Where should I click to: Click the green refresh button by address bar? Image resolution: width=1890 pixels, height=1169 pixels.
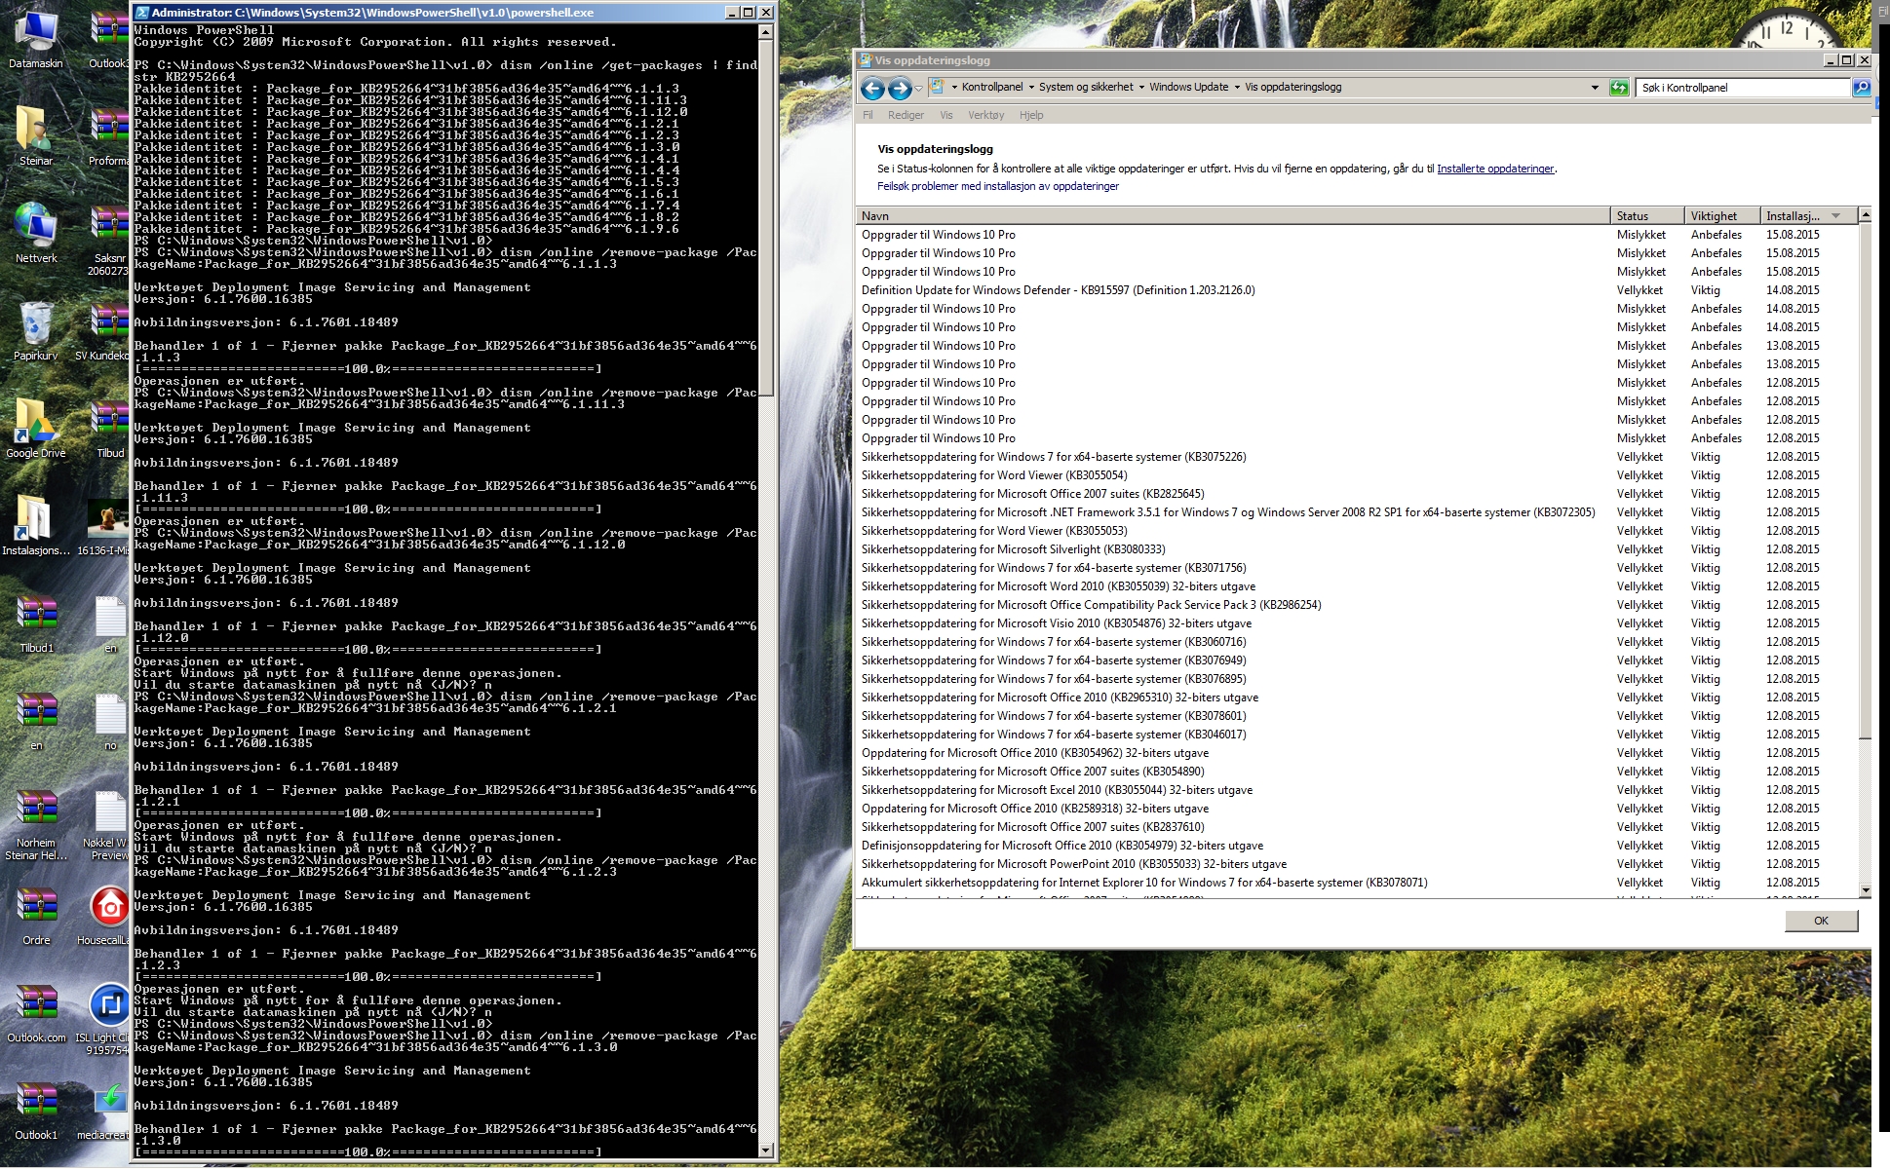click(1619, 88)
